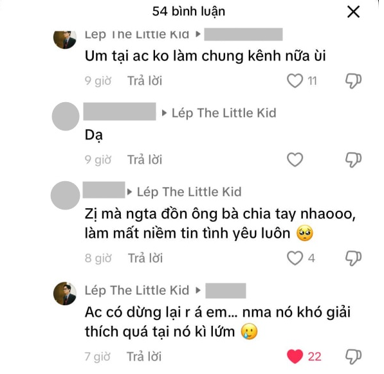Screen dimensions: 384x374
Task: Tap Trả lời under the 7 giờ comment
Action: click(x=144, y=357)
